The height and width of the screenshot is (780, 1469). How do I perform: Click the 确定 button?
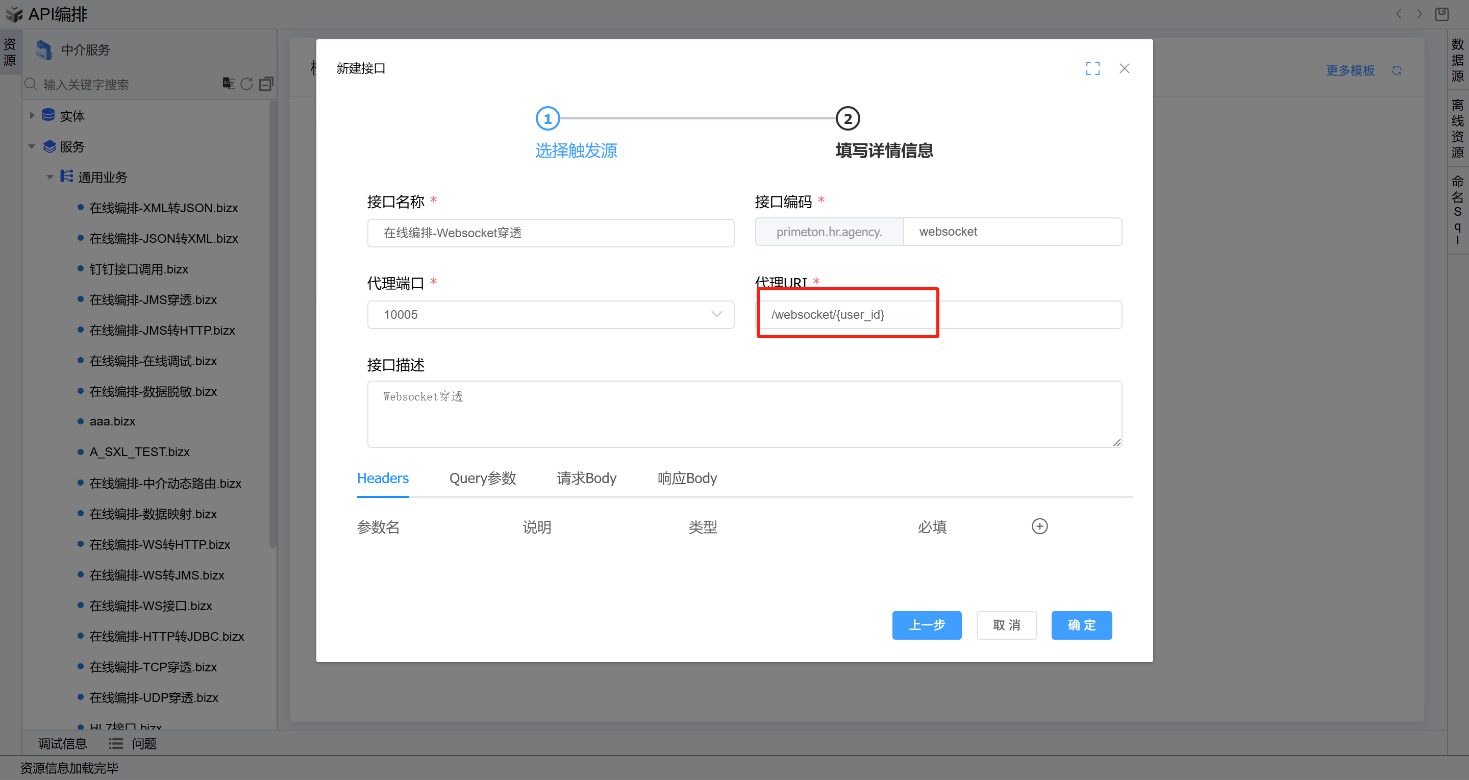tap(1081, 625)
